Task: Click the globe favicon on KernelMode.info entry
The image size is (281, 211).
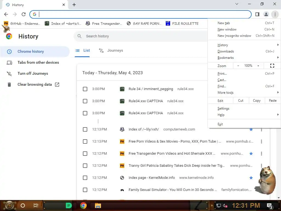Action: pos(122,178)
